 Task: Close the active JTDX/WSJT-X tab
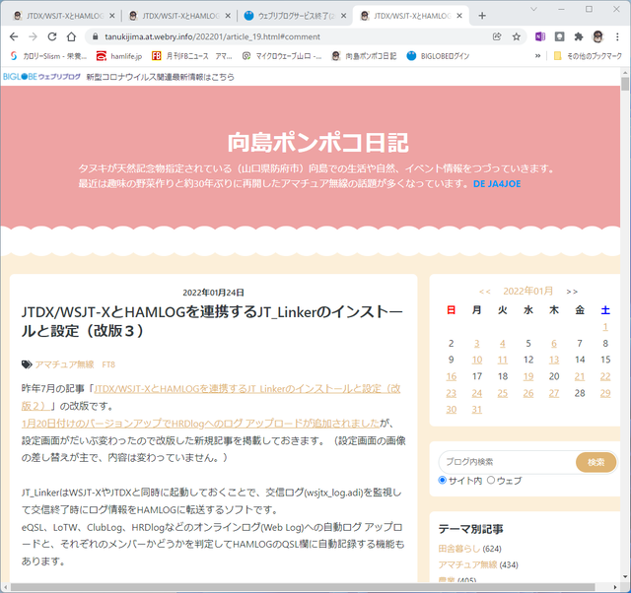point(459,16)
